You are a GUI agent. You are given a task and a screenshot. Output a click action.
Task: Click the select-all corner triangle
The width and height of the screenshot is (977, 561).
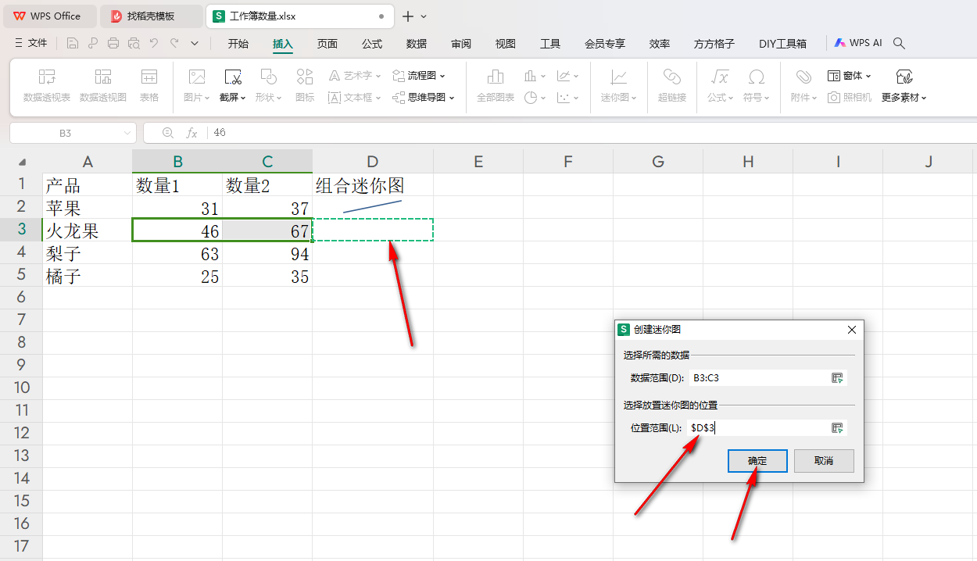coord(22,163)
